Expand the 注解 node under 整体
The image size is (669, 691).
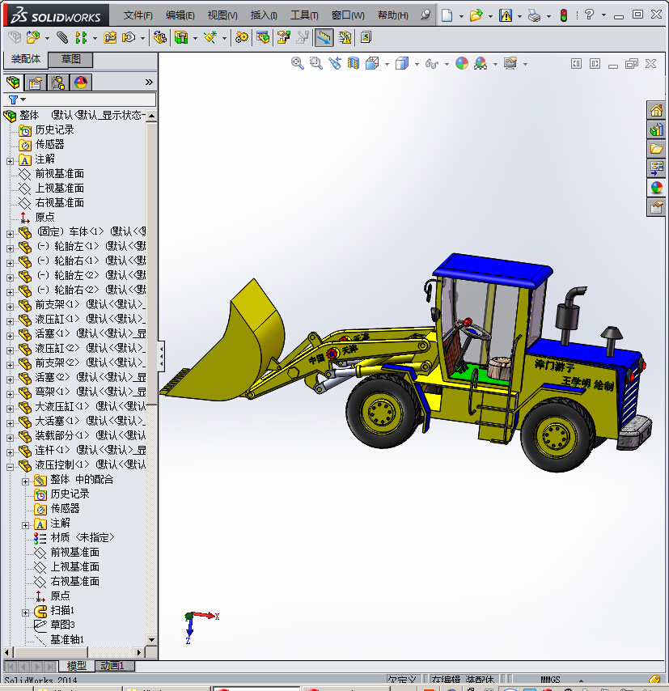pos(11,161)
